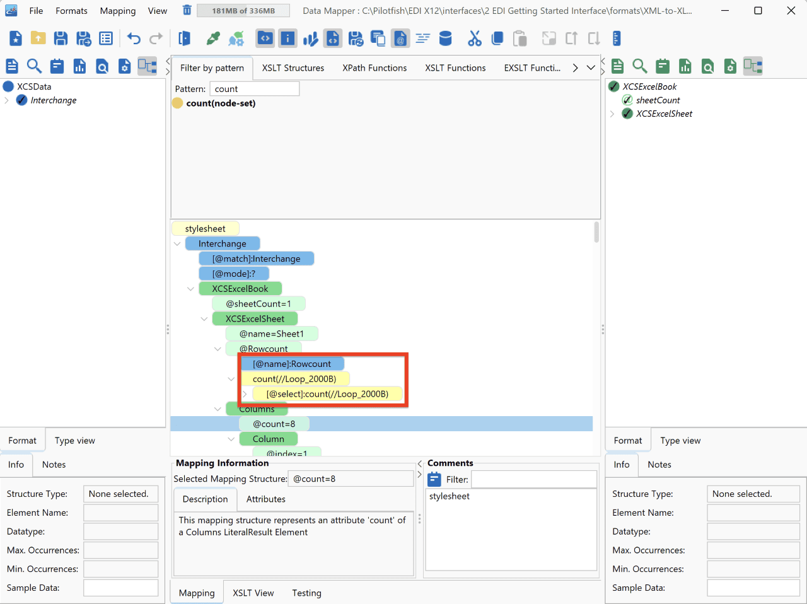Open the Testing tab
Screen dimensions: 807x604
pyautogui.click(x=306, y=593)
